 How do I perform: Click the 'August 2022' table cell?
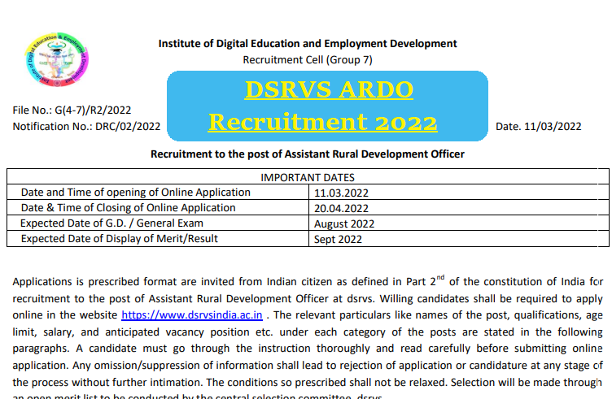[459, 223]
